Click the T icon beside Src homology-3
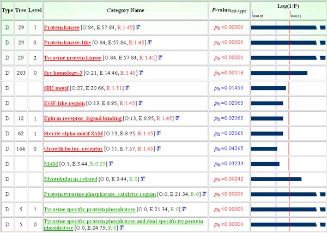The width and height of the screenshot is (327, 233). click(141, 73)
